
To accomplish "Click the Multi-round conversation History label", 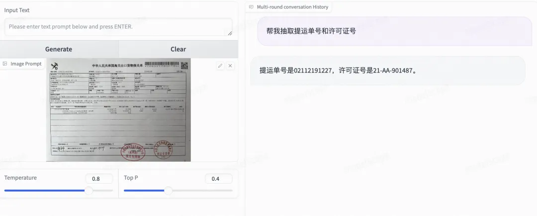I will coord(292,7).
